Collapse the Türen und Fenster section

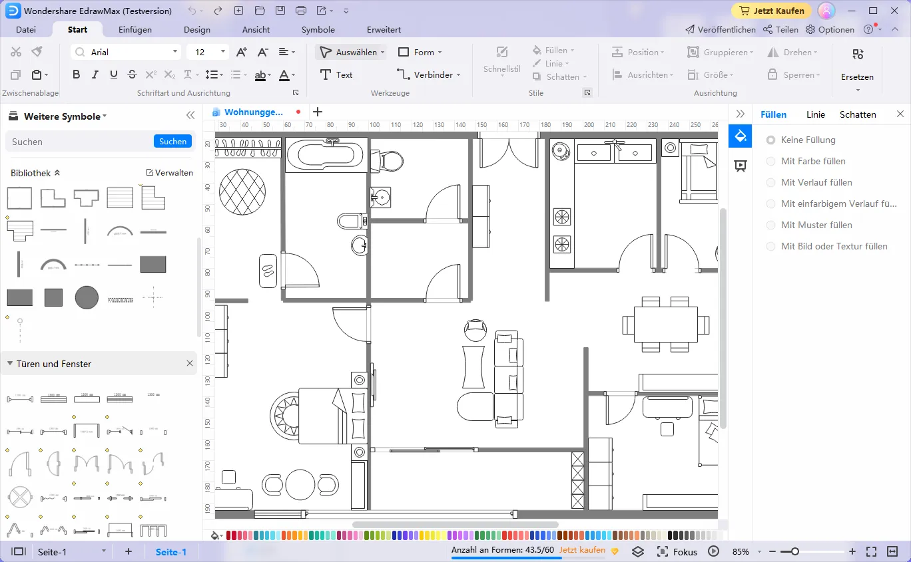(x=9, y=364)
